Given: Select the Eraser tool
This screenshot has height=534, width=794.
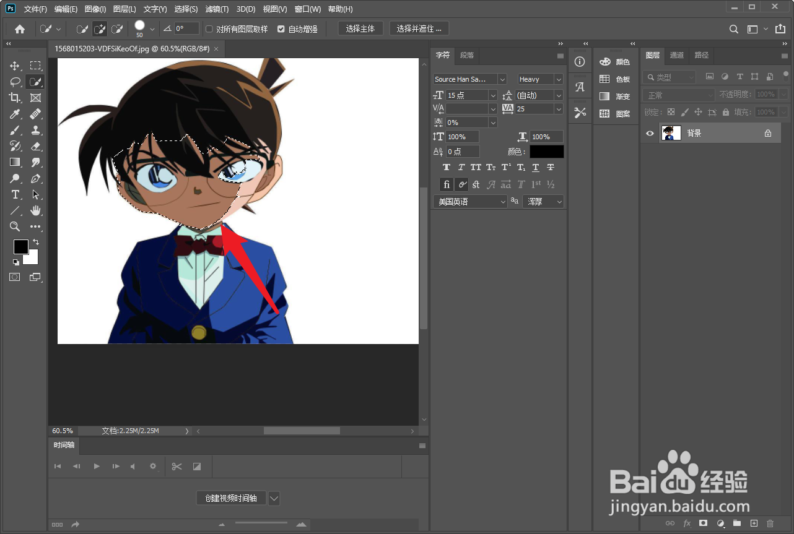Looking at the screenshot, I should point(36,146).
